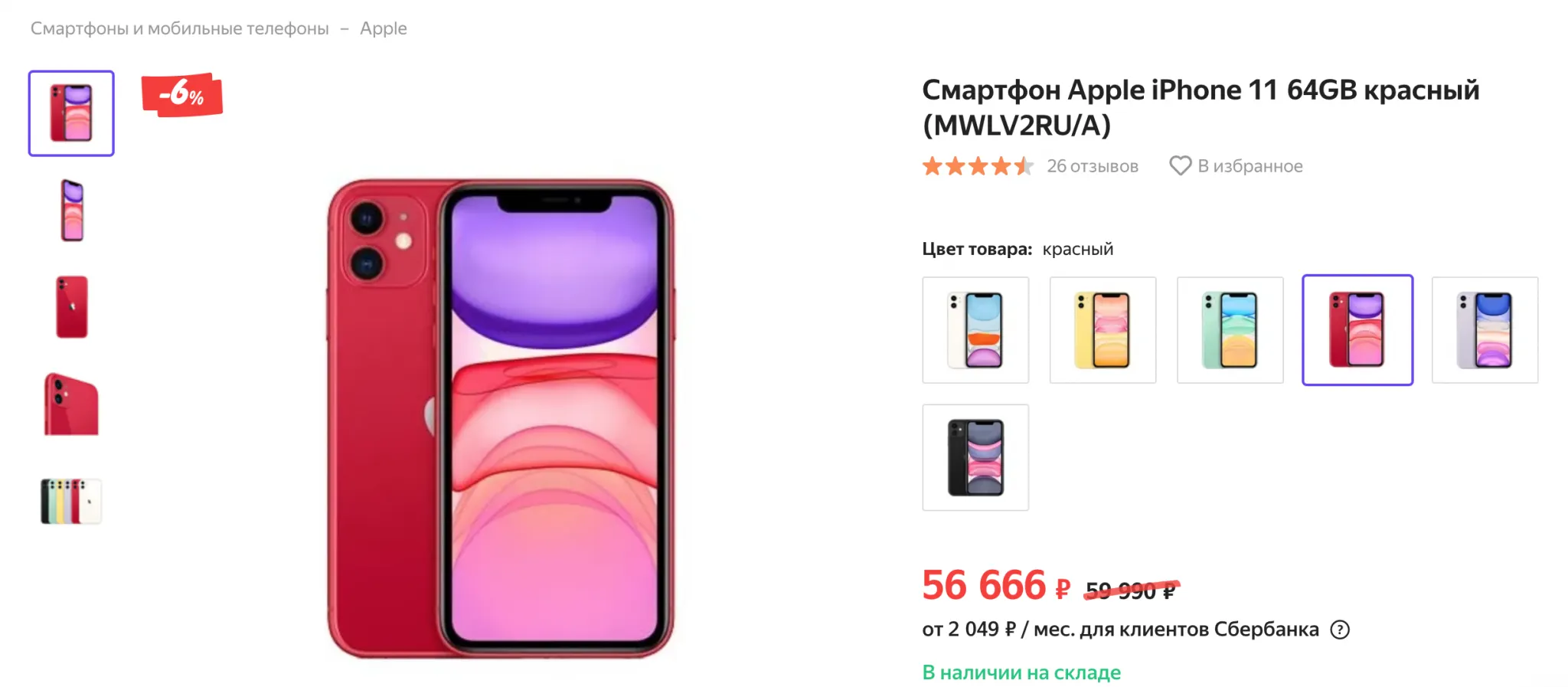Click the main red iPhone product image
This screenshot has width=1568, height=687.
point(501,419)
